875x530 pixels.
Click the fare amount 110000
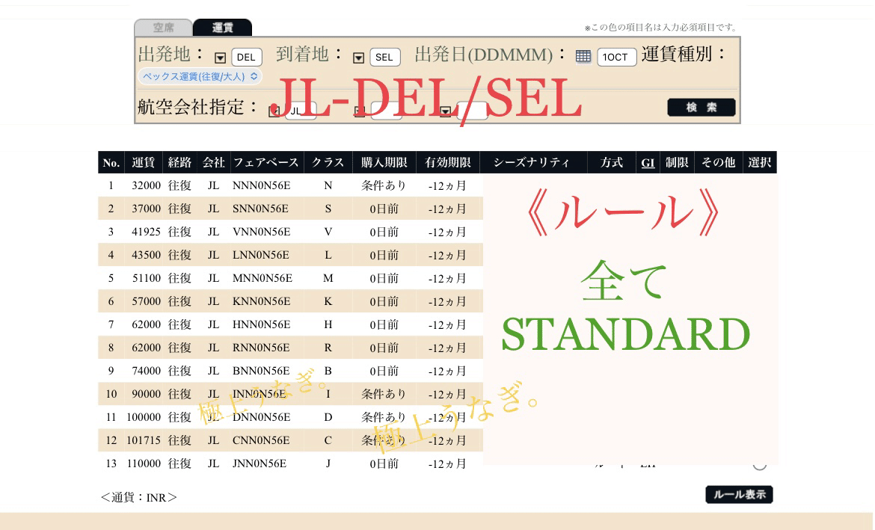[144, 463]
